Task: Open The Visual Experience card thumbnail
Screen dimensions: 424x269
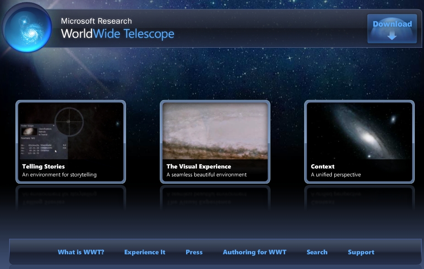Action: [215, 131]
